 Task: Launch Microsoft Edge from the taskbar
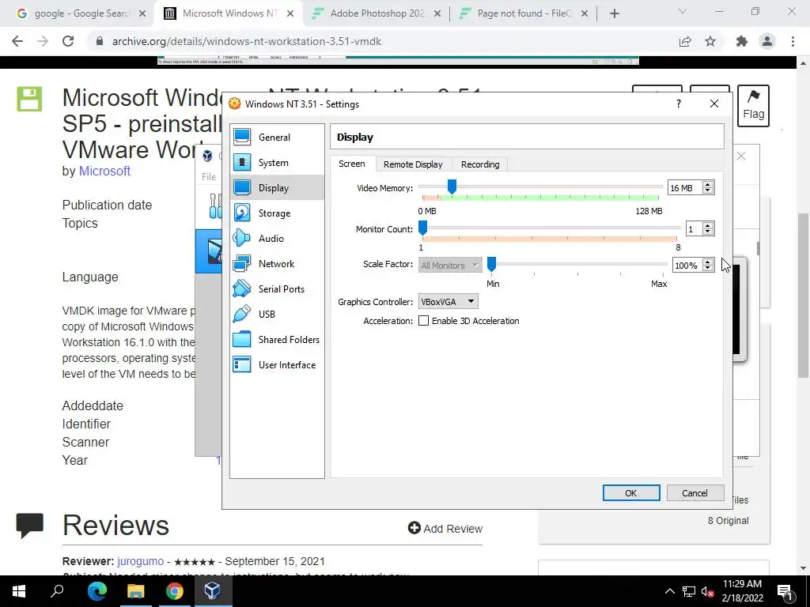pyautogui.click(x=97, y=591)
